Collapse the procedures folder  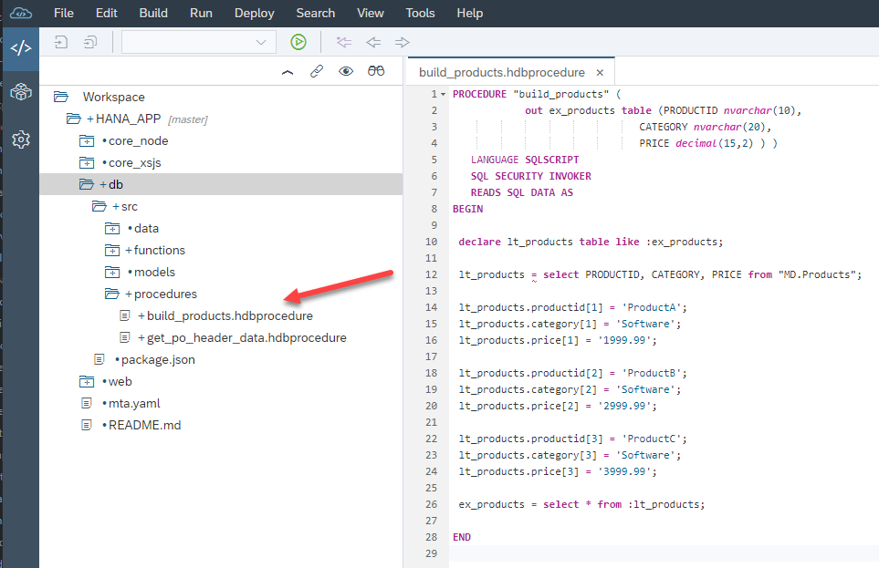point(112,294)
